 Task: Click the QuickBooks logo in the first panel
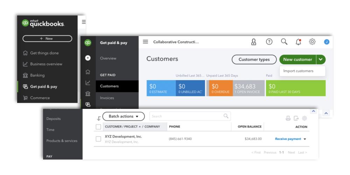point(43,23)
